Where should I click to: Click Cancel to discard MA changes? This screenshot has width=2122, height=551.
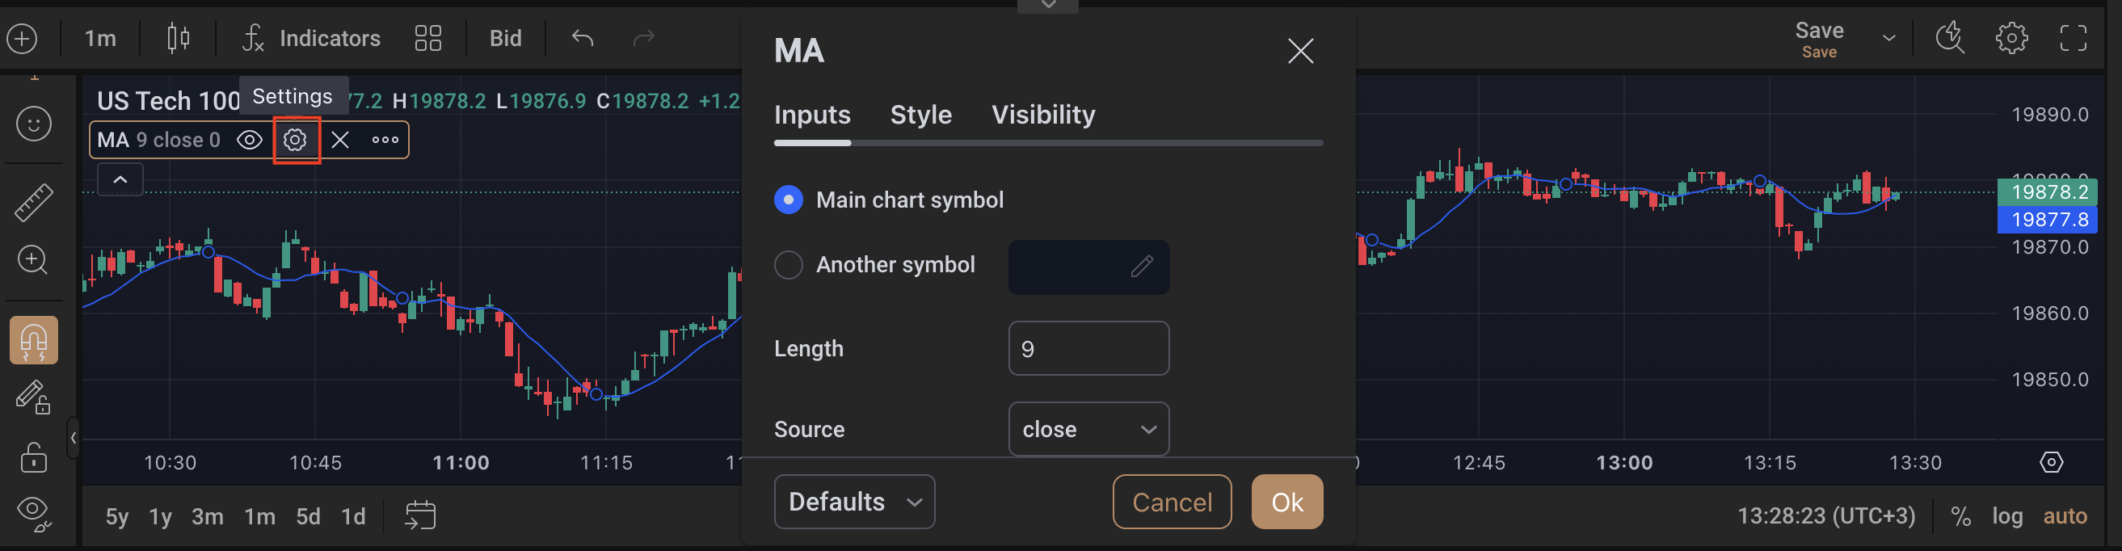click(1172, 502)
